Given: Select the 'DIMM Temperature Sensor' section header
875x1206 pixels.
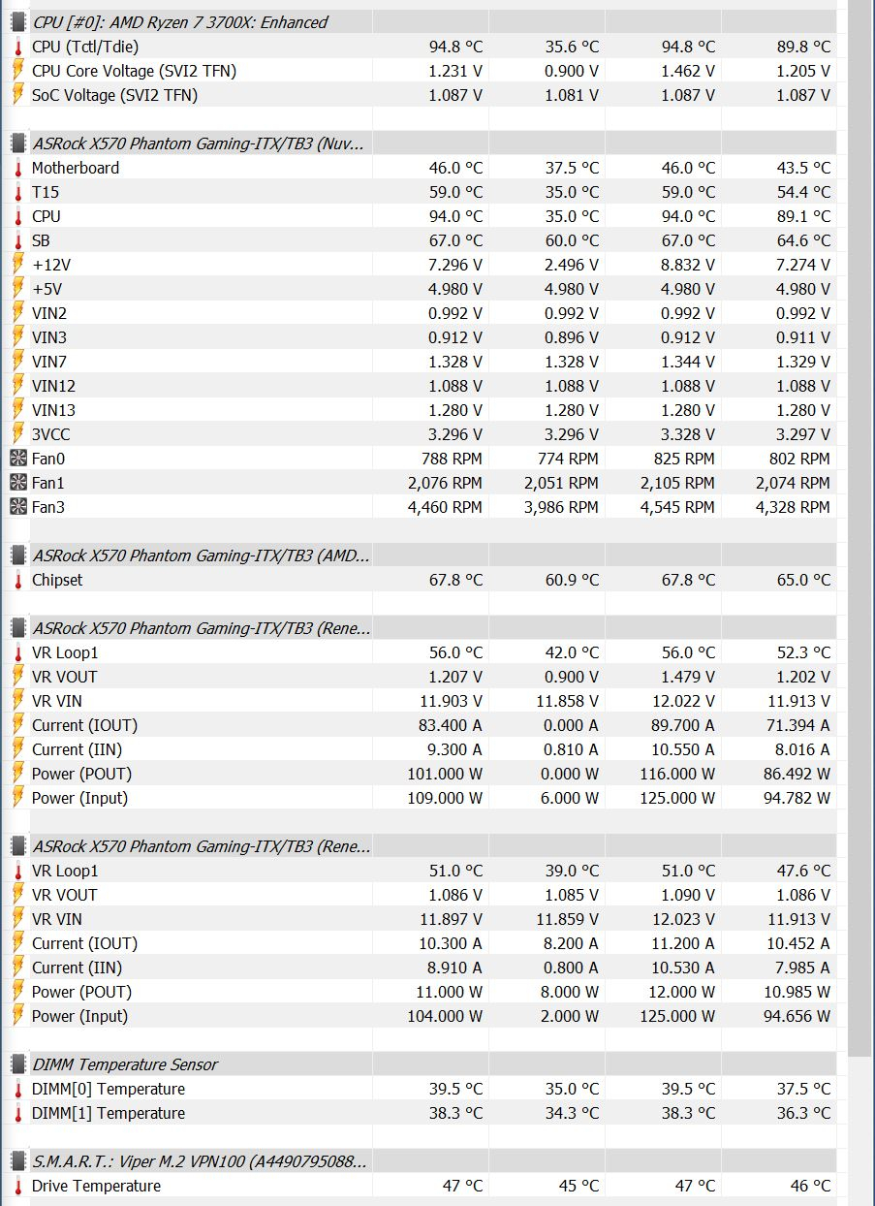Looking at the screenshot, I should [x=125, y=1063].
